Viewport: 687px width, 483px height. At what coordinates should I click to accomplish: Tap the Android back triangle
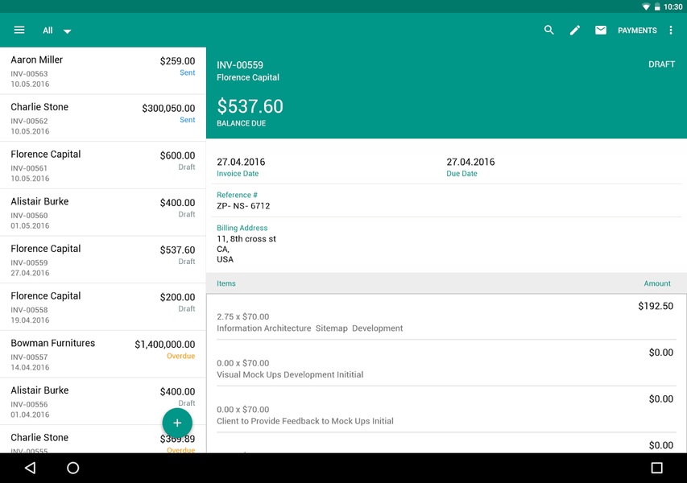pyautogui.click(x=31, y=468)
